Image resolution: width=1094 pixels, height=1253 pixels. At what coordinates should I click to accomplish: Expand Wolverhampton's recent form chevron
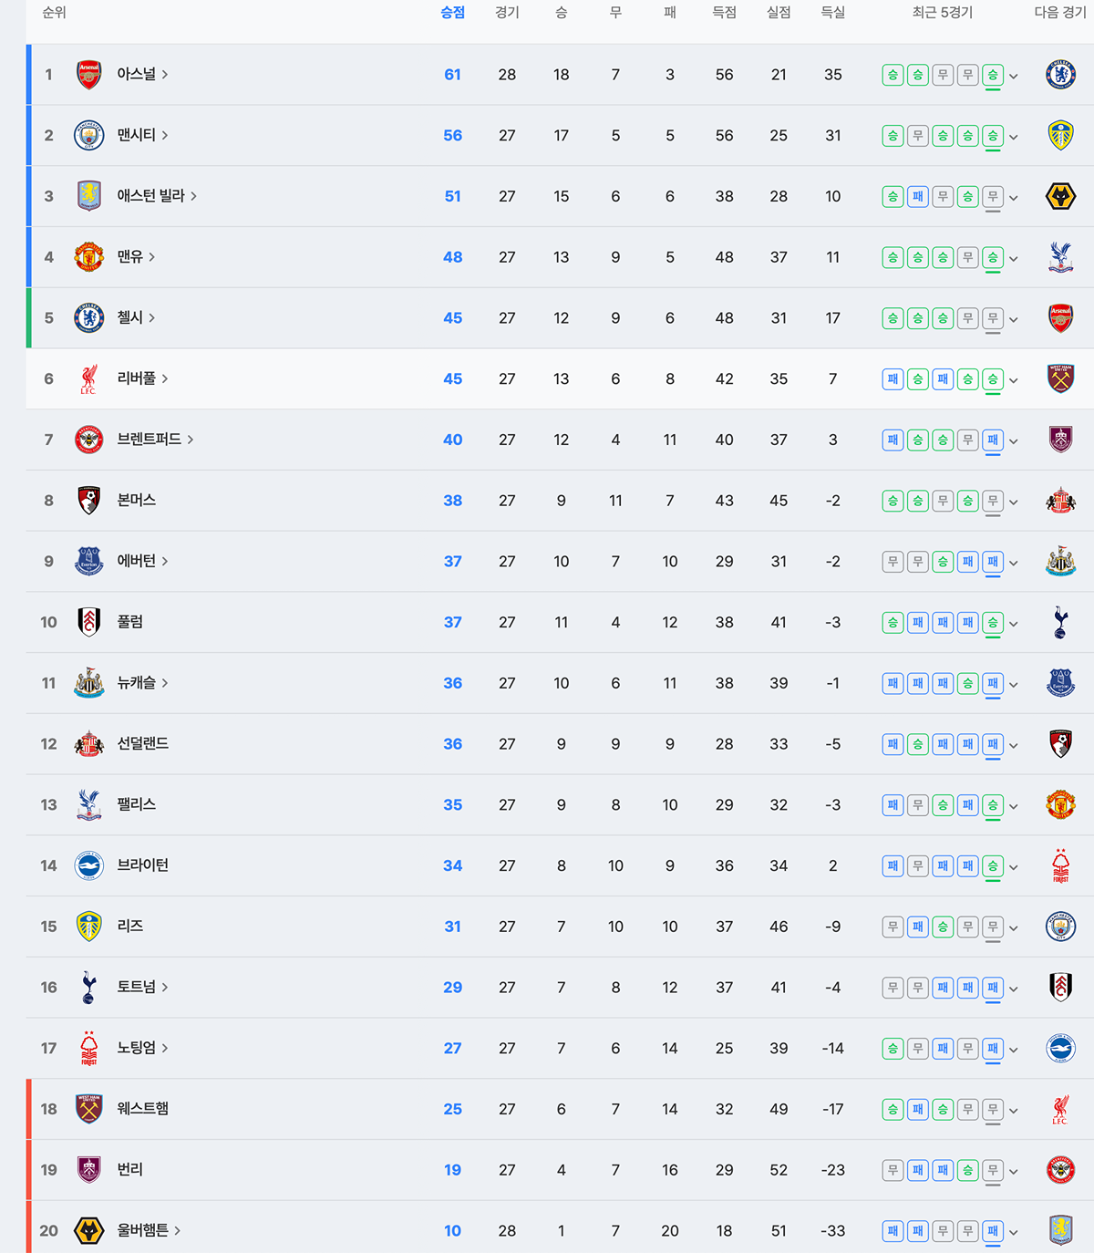(x=1014, y=1231)
